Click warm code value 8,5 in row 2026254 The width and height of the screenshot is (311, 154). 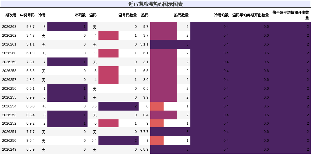(94, 106)
